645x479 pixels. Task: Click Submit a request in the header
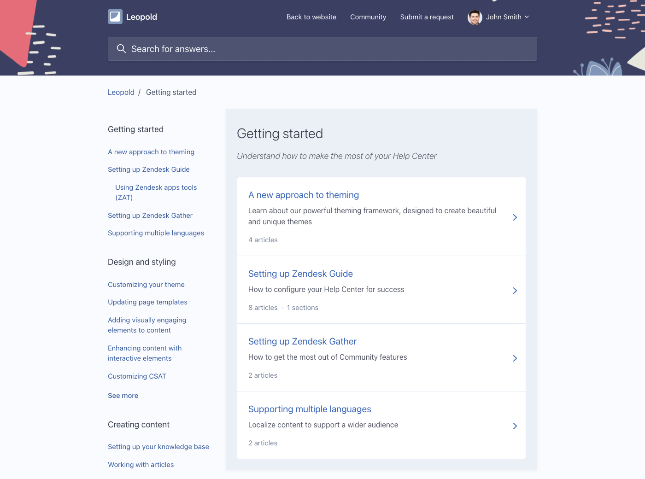[427, 17]
